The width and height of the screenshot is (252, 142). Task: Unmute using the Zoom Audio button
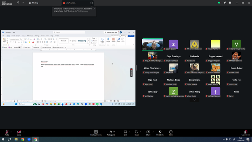point(7,133)
